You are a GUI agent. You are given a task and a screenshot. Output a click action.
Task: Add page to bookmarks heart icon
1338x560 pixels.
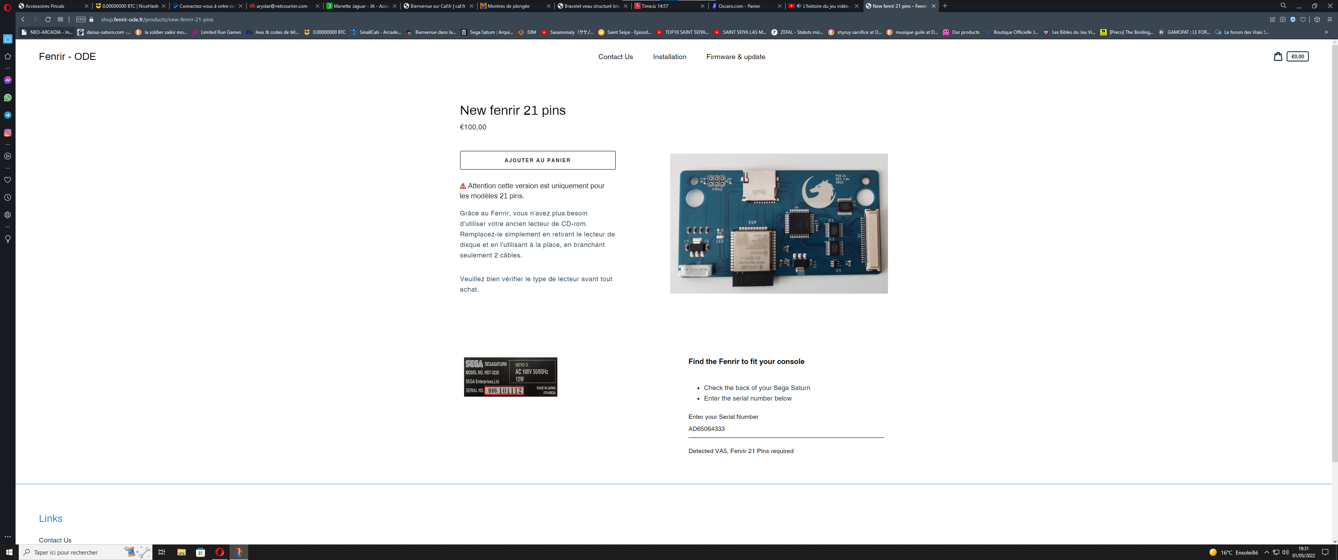click(x=1303, y=20)
